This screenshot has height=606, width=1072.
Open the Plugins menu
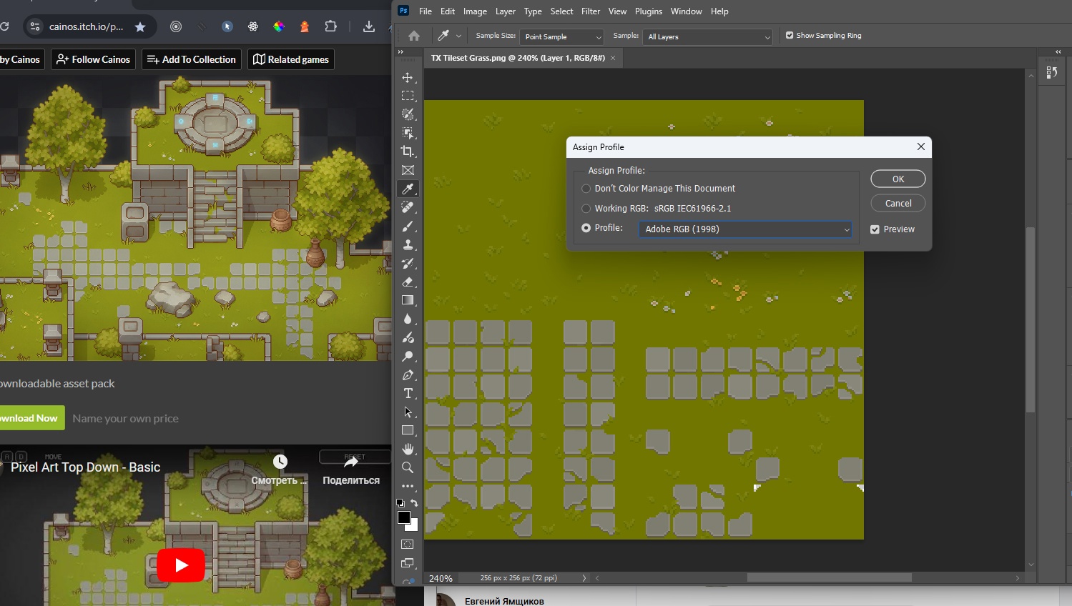(x=649, y=11)
